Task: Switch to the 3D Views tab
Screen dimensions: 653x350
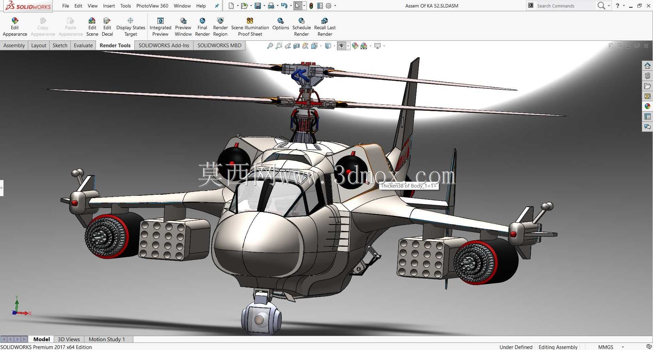Action: (69, 339)
